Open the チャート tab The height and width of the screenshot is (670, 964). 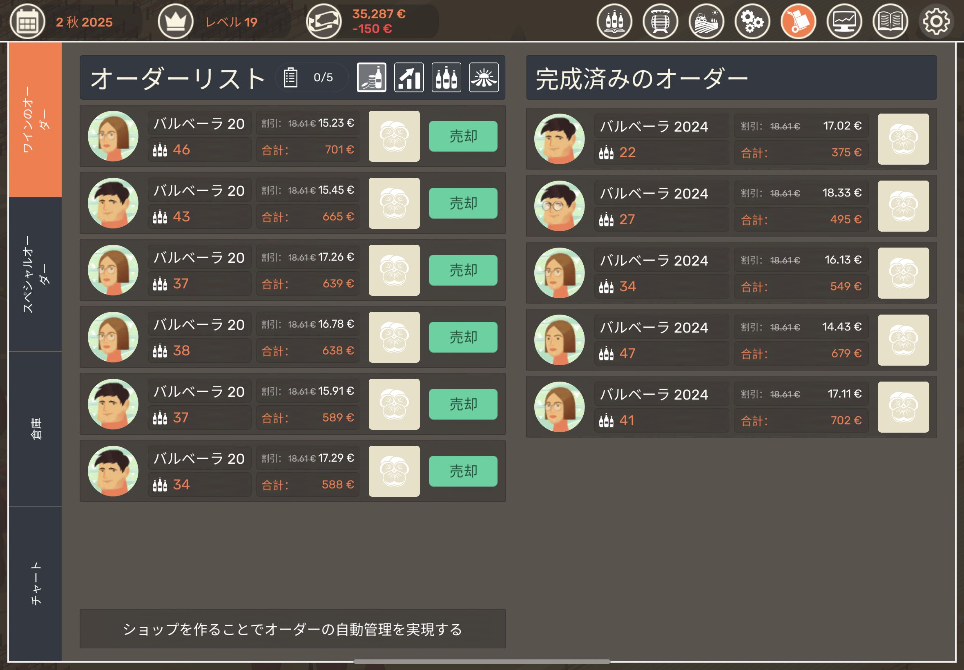[x=35, y=583]
